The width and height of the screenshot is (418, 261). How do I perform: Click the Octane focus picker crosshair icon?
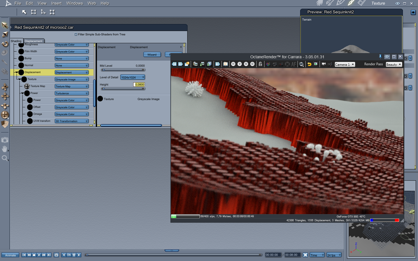[x=287, y=64]
